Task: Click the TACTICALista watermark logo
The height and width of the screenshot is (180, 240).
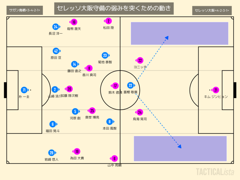Action: coord(215,171)
